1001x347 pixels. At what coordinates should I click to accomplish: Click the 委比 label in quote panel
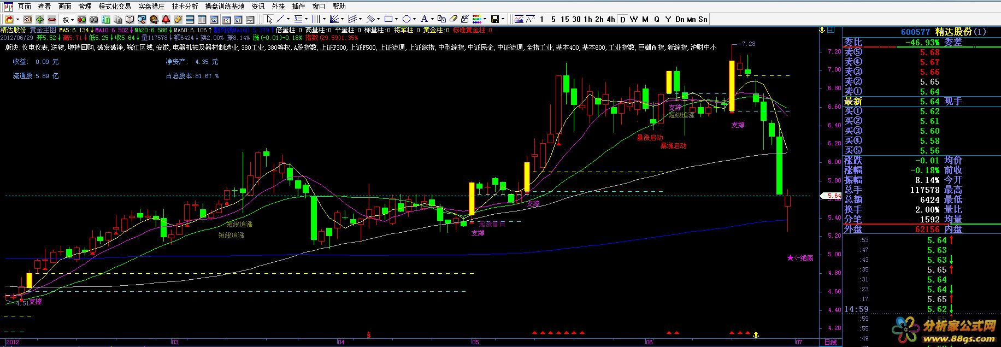tap(853, 42)
